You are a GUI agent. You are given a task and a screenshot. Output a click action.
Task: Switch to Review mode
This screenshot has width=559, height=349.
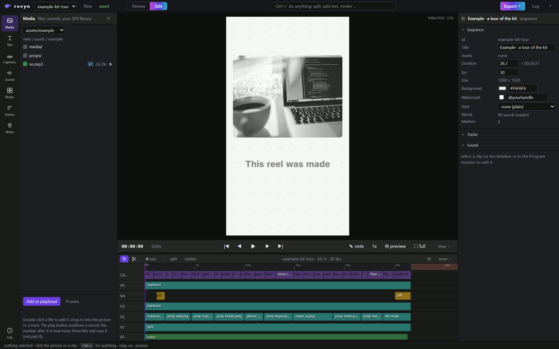pyautogui.click(x=138, y=6)
